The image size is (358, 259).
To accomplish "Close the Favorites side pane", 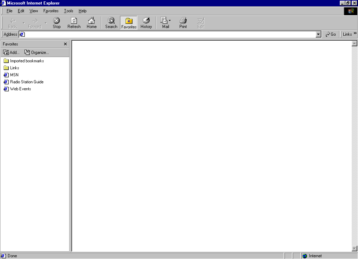I will (65, 44).
